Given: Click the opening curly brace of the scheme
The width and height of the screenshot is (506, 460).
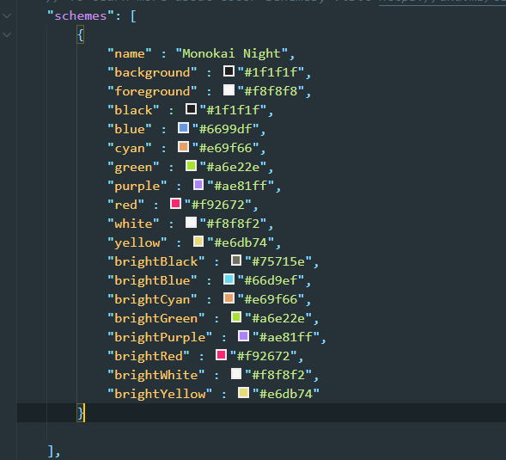Looking at the screenshot, I should 81,35.
